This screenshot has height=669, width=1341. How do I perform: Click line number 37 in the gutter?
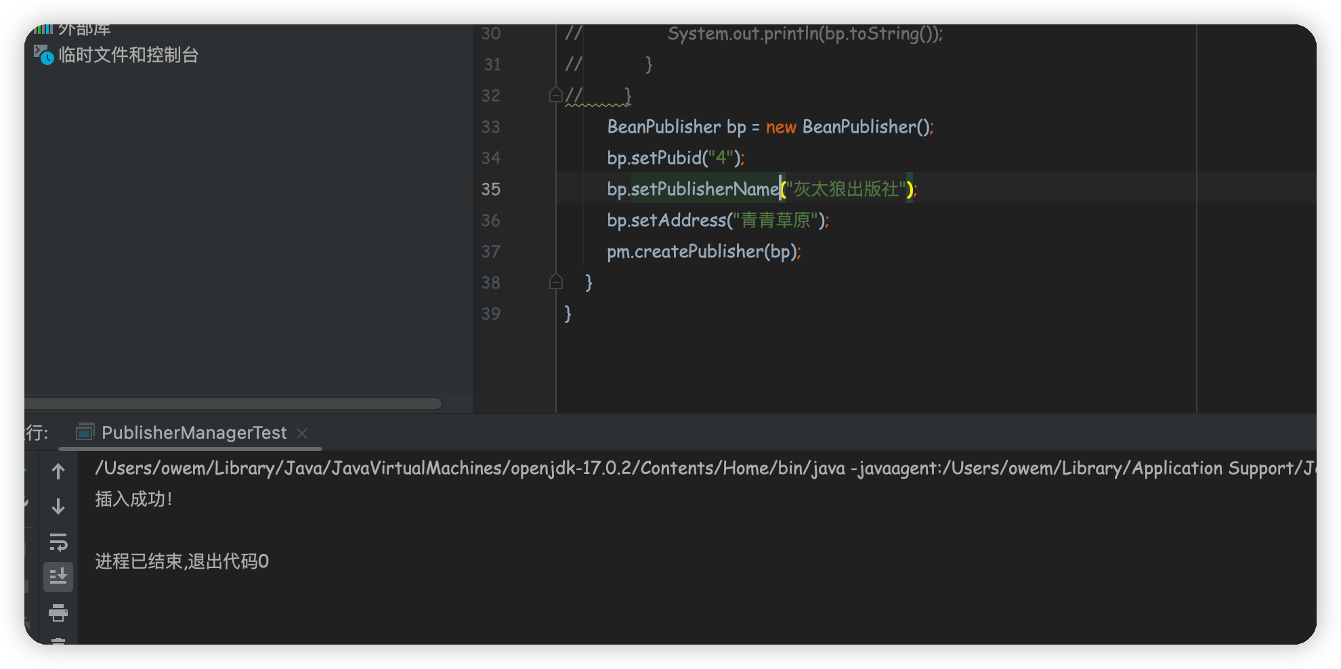491,251
